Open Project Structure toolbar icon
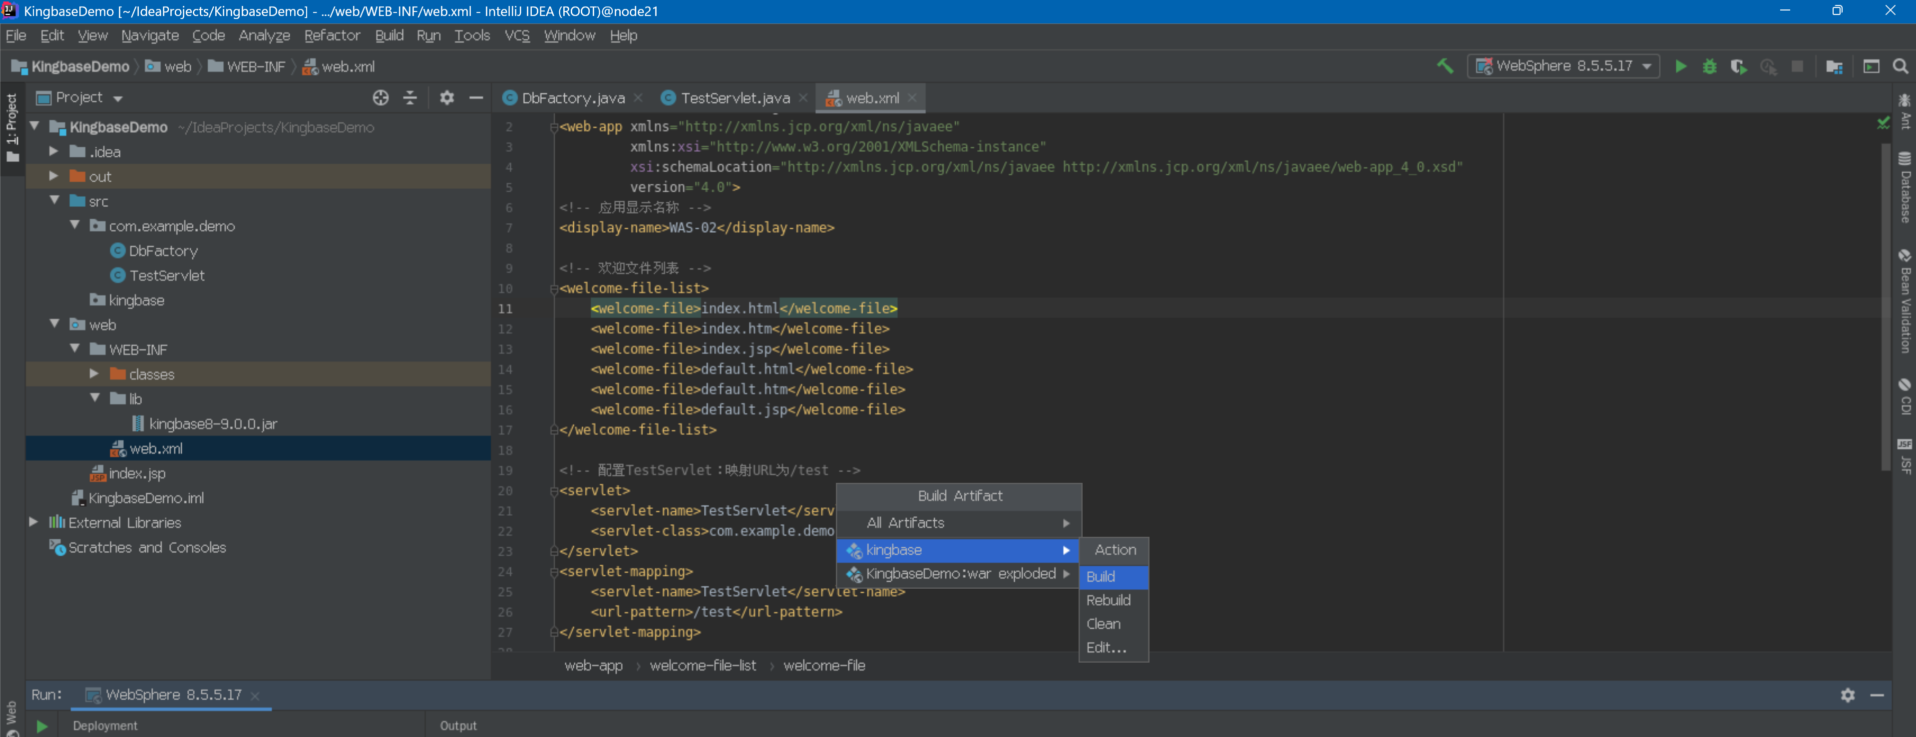Viewport: 1916px width, 737px height. click(x=1834, y=66)
